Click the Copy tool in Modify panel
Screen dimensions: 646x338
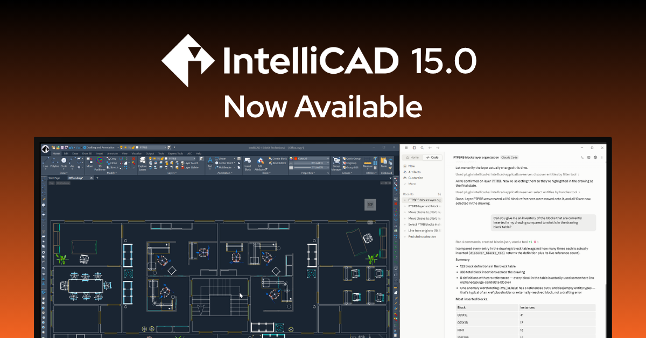pyautogui.click(x=111, y=158)
